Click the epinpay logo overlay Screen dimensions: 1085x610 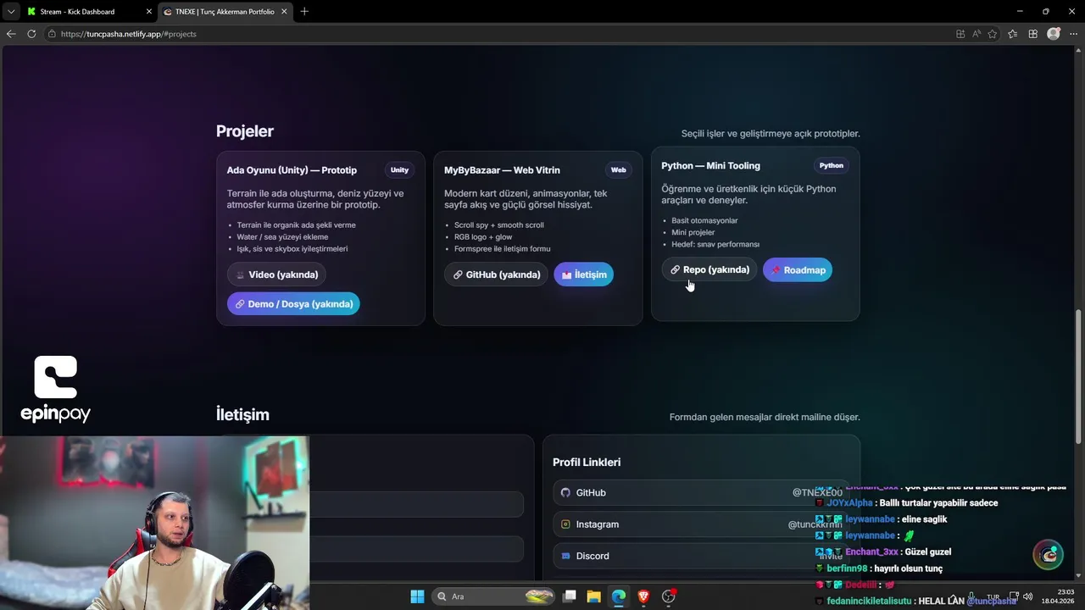56,390
